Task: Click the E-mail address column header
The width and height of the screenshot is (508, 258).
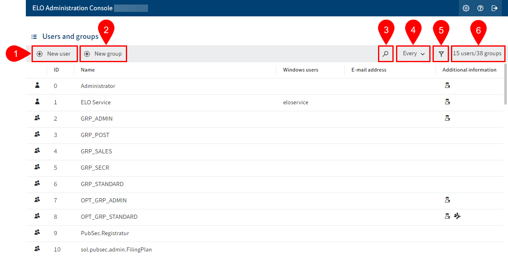Action: coord(369,70)
